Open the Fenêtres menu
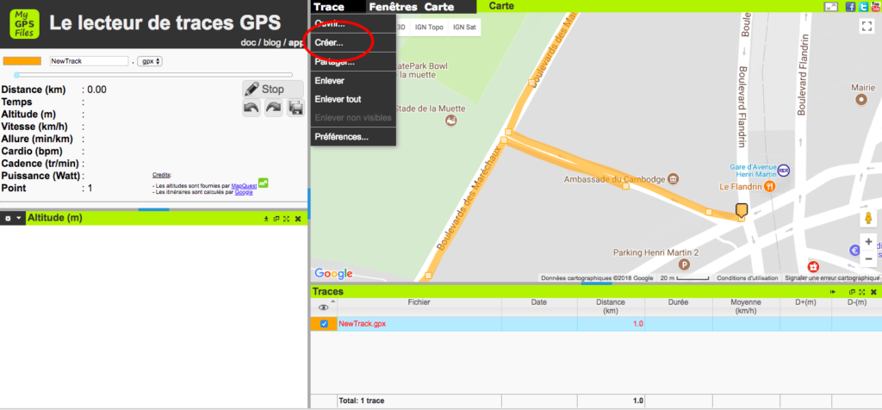This screenshot has height=410, width=882. pyautogui.click(x=393, y=7)
